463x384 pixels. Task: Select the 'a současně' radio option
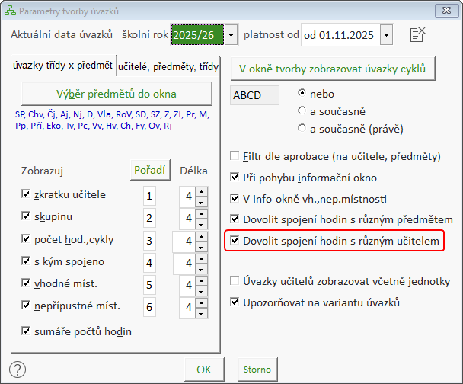coord(303,110)
